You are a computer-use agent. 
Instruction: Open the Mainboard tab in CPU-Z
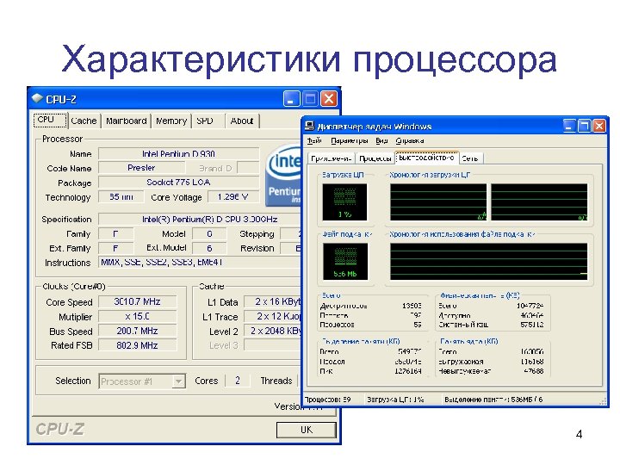tap(126, 121)
